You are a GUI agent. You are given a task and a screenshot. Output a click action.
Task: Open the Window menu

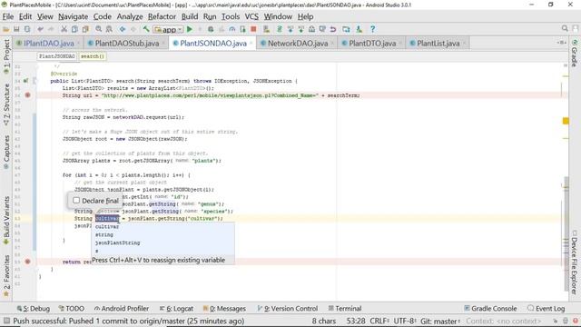coord(278,16)
